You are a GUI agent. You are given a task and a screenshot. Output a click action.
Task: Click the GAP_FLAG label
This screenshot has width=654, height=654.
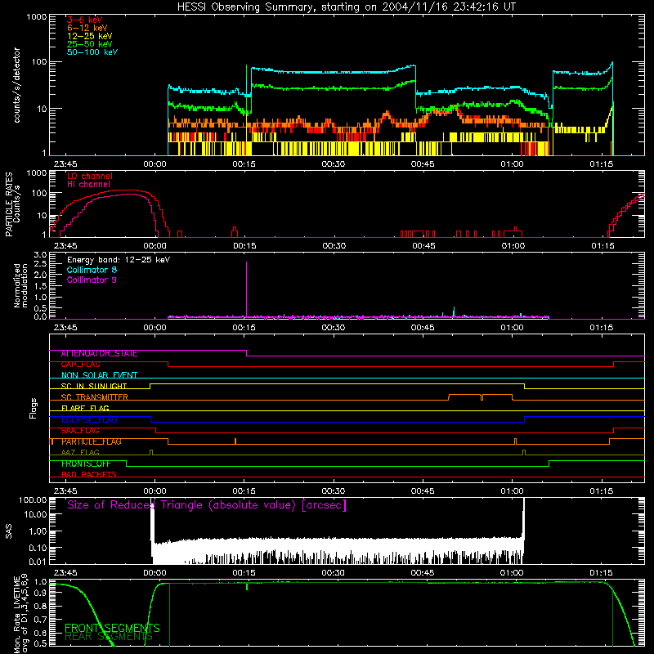tap(80, 365)
